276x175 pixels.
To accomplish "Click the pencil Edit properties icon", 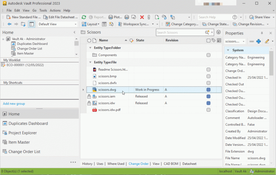I will pyautogui.click(x=267, y=41).
